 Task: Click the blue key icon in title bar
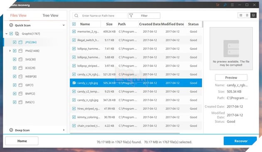(x=225, y=5)
